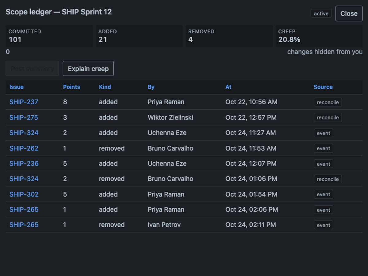
Task: Click the timestamp 'Oct 22, 10:56 AM'
Action: point(251,102)
